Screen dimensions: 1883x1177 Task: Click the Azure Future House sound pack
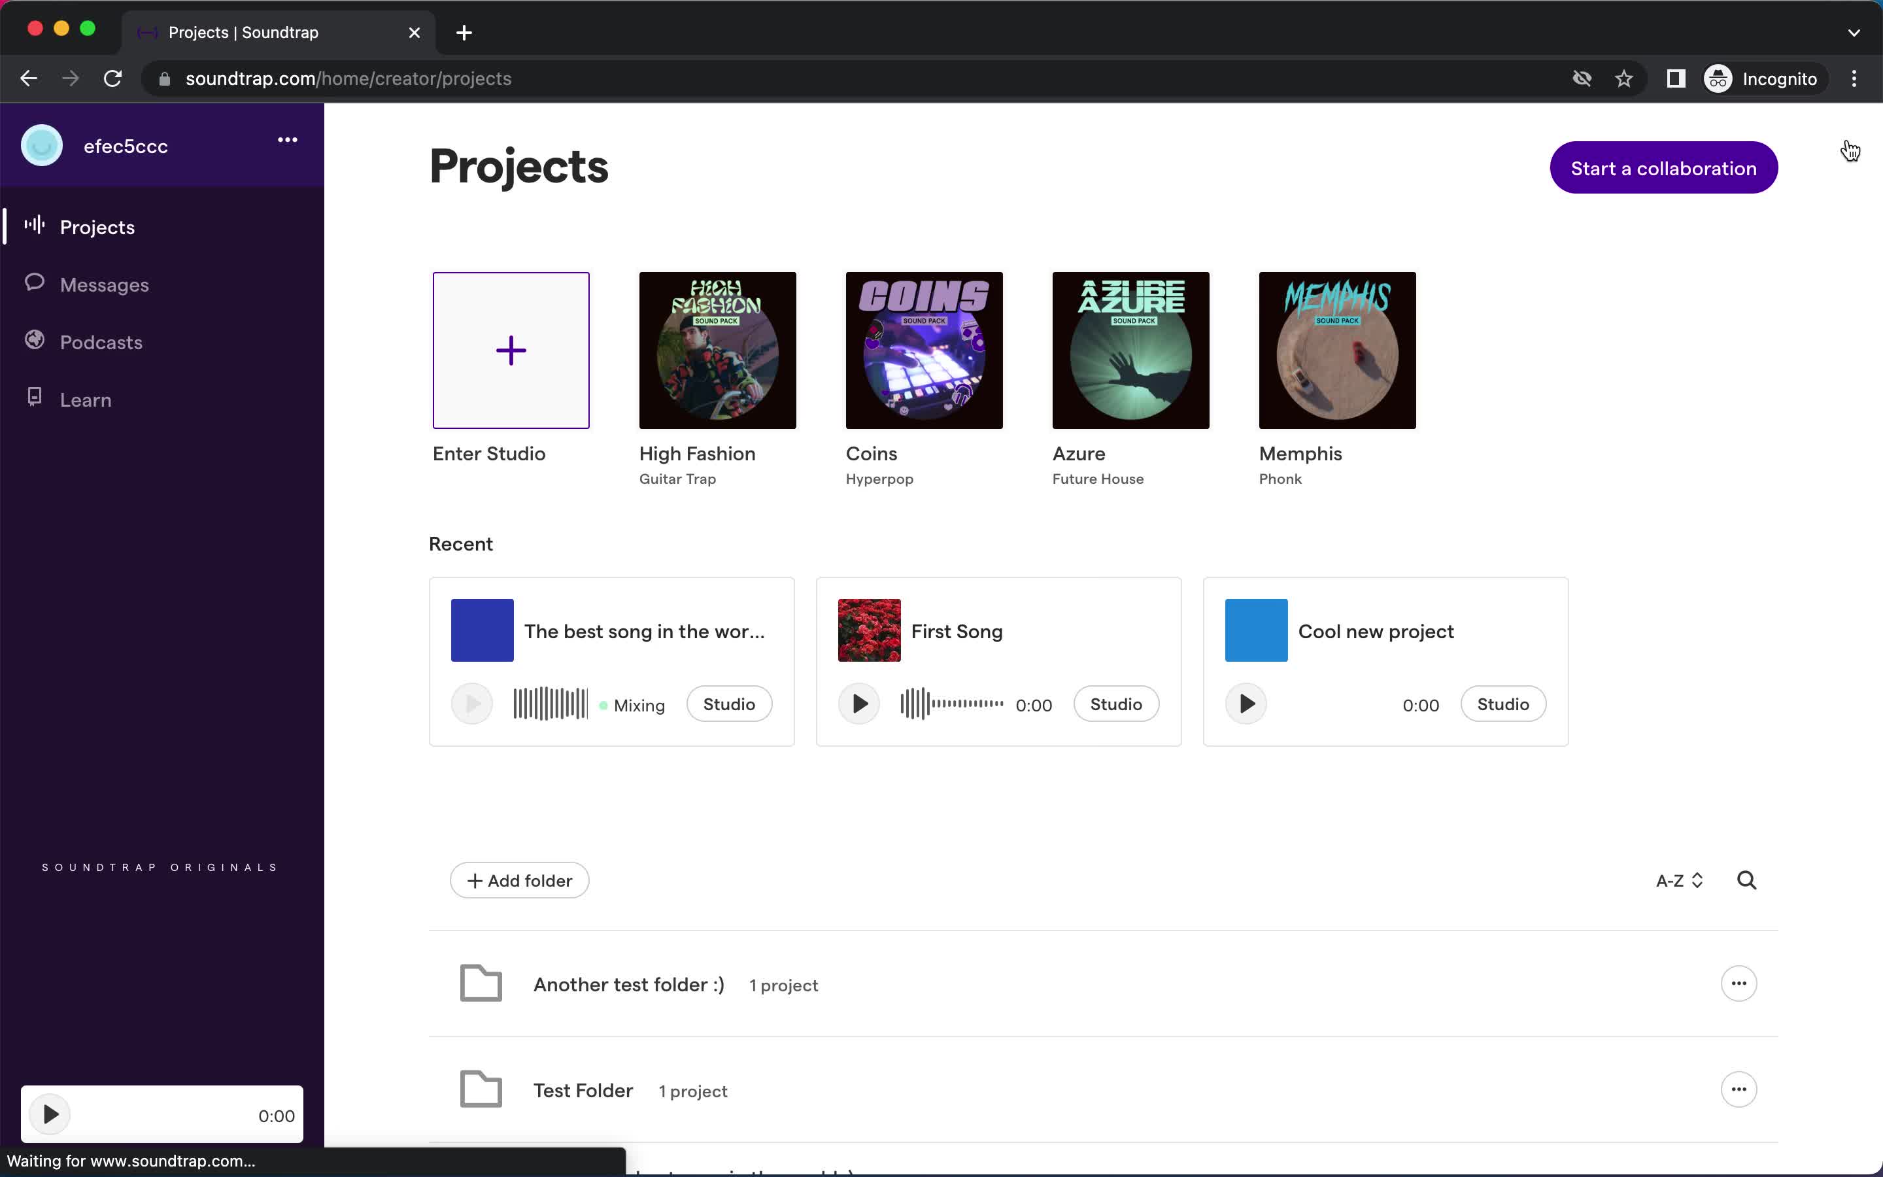coord(1130,350)
